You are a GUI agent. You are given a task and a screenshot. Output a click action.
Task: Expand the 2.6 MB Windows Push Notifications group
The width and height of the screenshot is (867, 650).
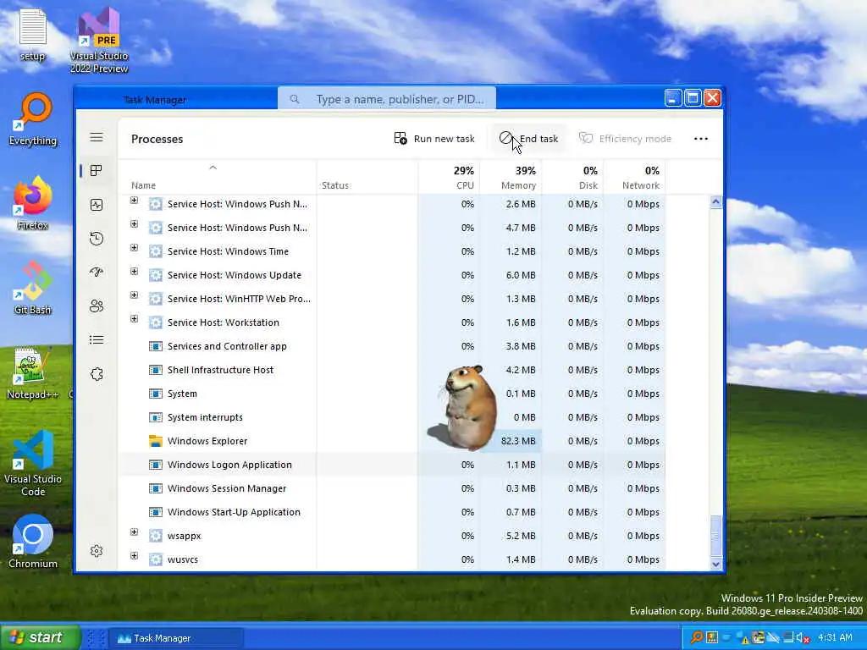pyautogui.click(x=134, y=200)
